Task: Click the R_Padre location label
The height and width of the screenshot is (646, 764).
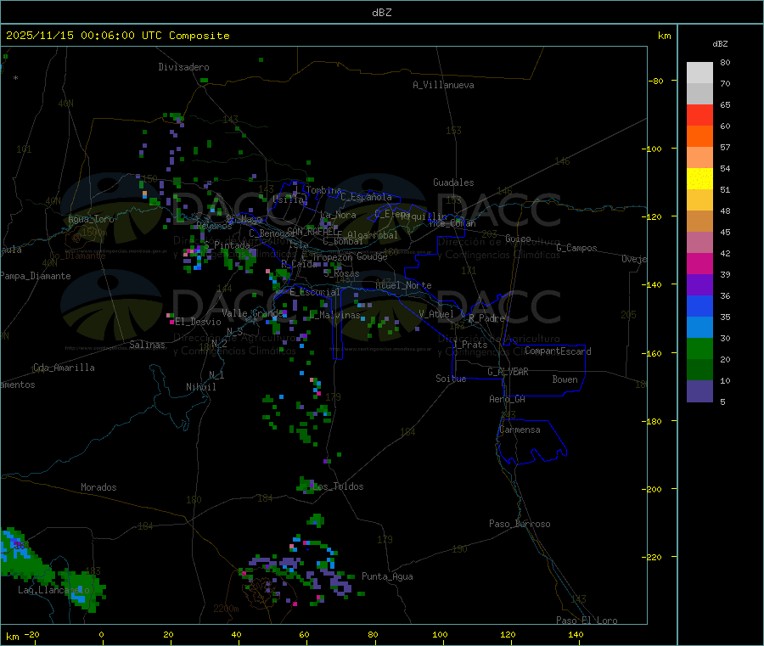Action: point(486,318)
